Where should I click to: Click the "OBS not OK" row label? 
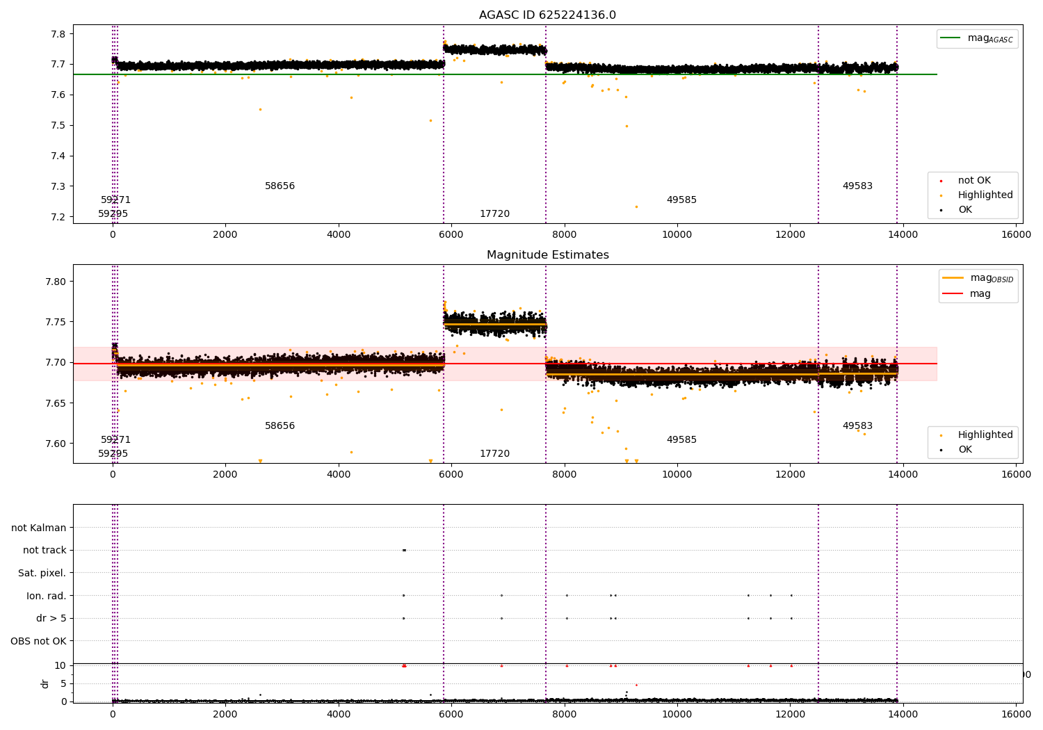point(39,641)
